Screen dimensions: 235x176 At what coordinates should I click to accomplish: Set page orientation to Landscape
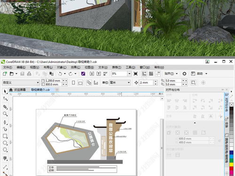click(x=80, y=83)
